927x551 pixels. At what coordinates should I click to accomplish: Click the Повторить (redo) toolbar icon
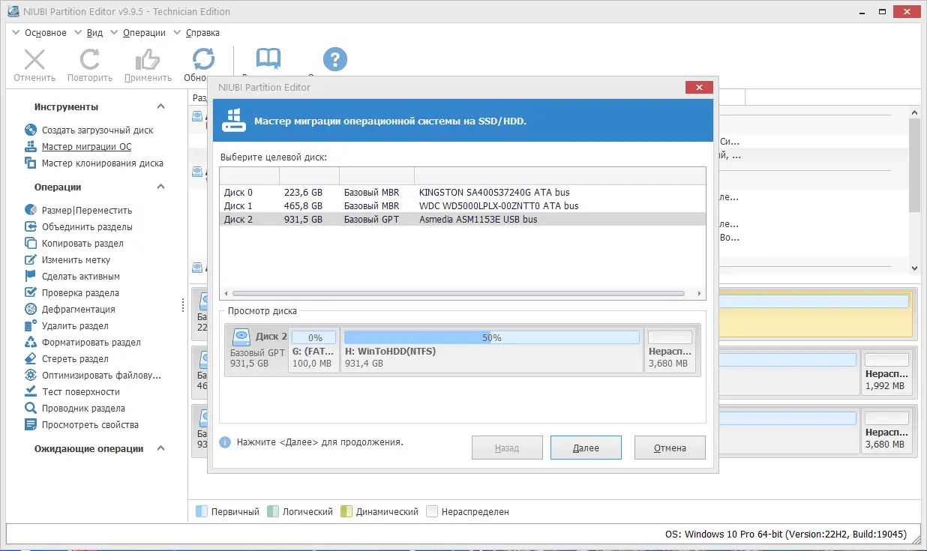[x=89, y=59]
